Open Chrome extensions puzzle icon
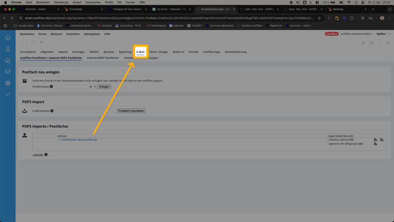Screen dimensions: 394x222 pos(352,18)
